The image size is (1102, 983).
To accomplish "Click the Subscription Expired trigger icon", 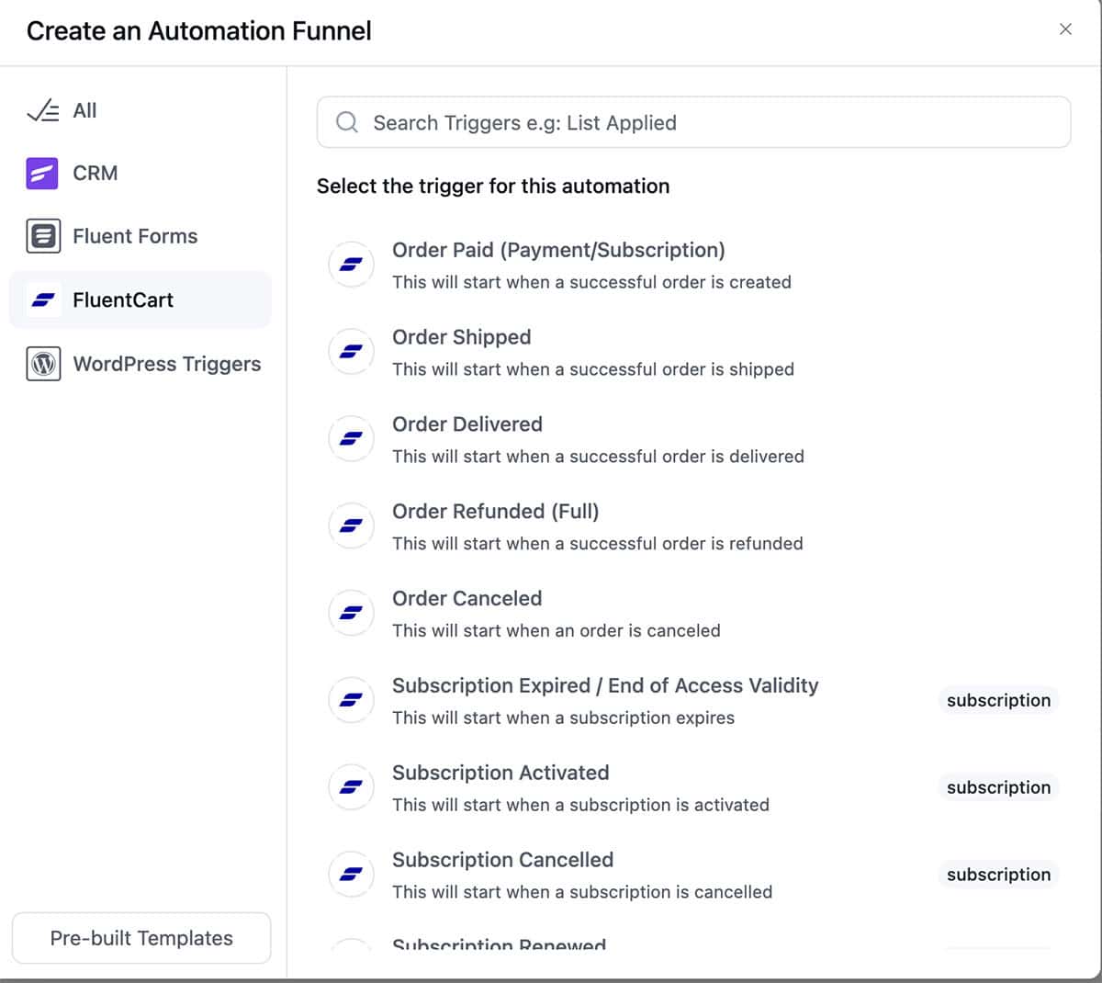I will (351, 700).
